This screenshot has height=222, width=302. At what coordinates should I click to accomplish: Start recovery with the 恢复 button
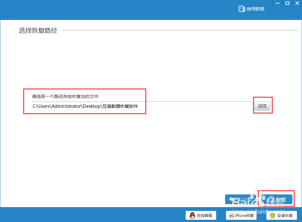coord(276,199)
